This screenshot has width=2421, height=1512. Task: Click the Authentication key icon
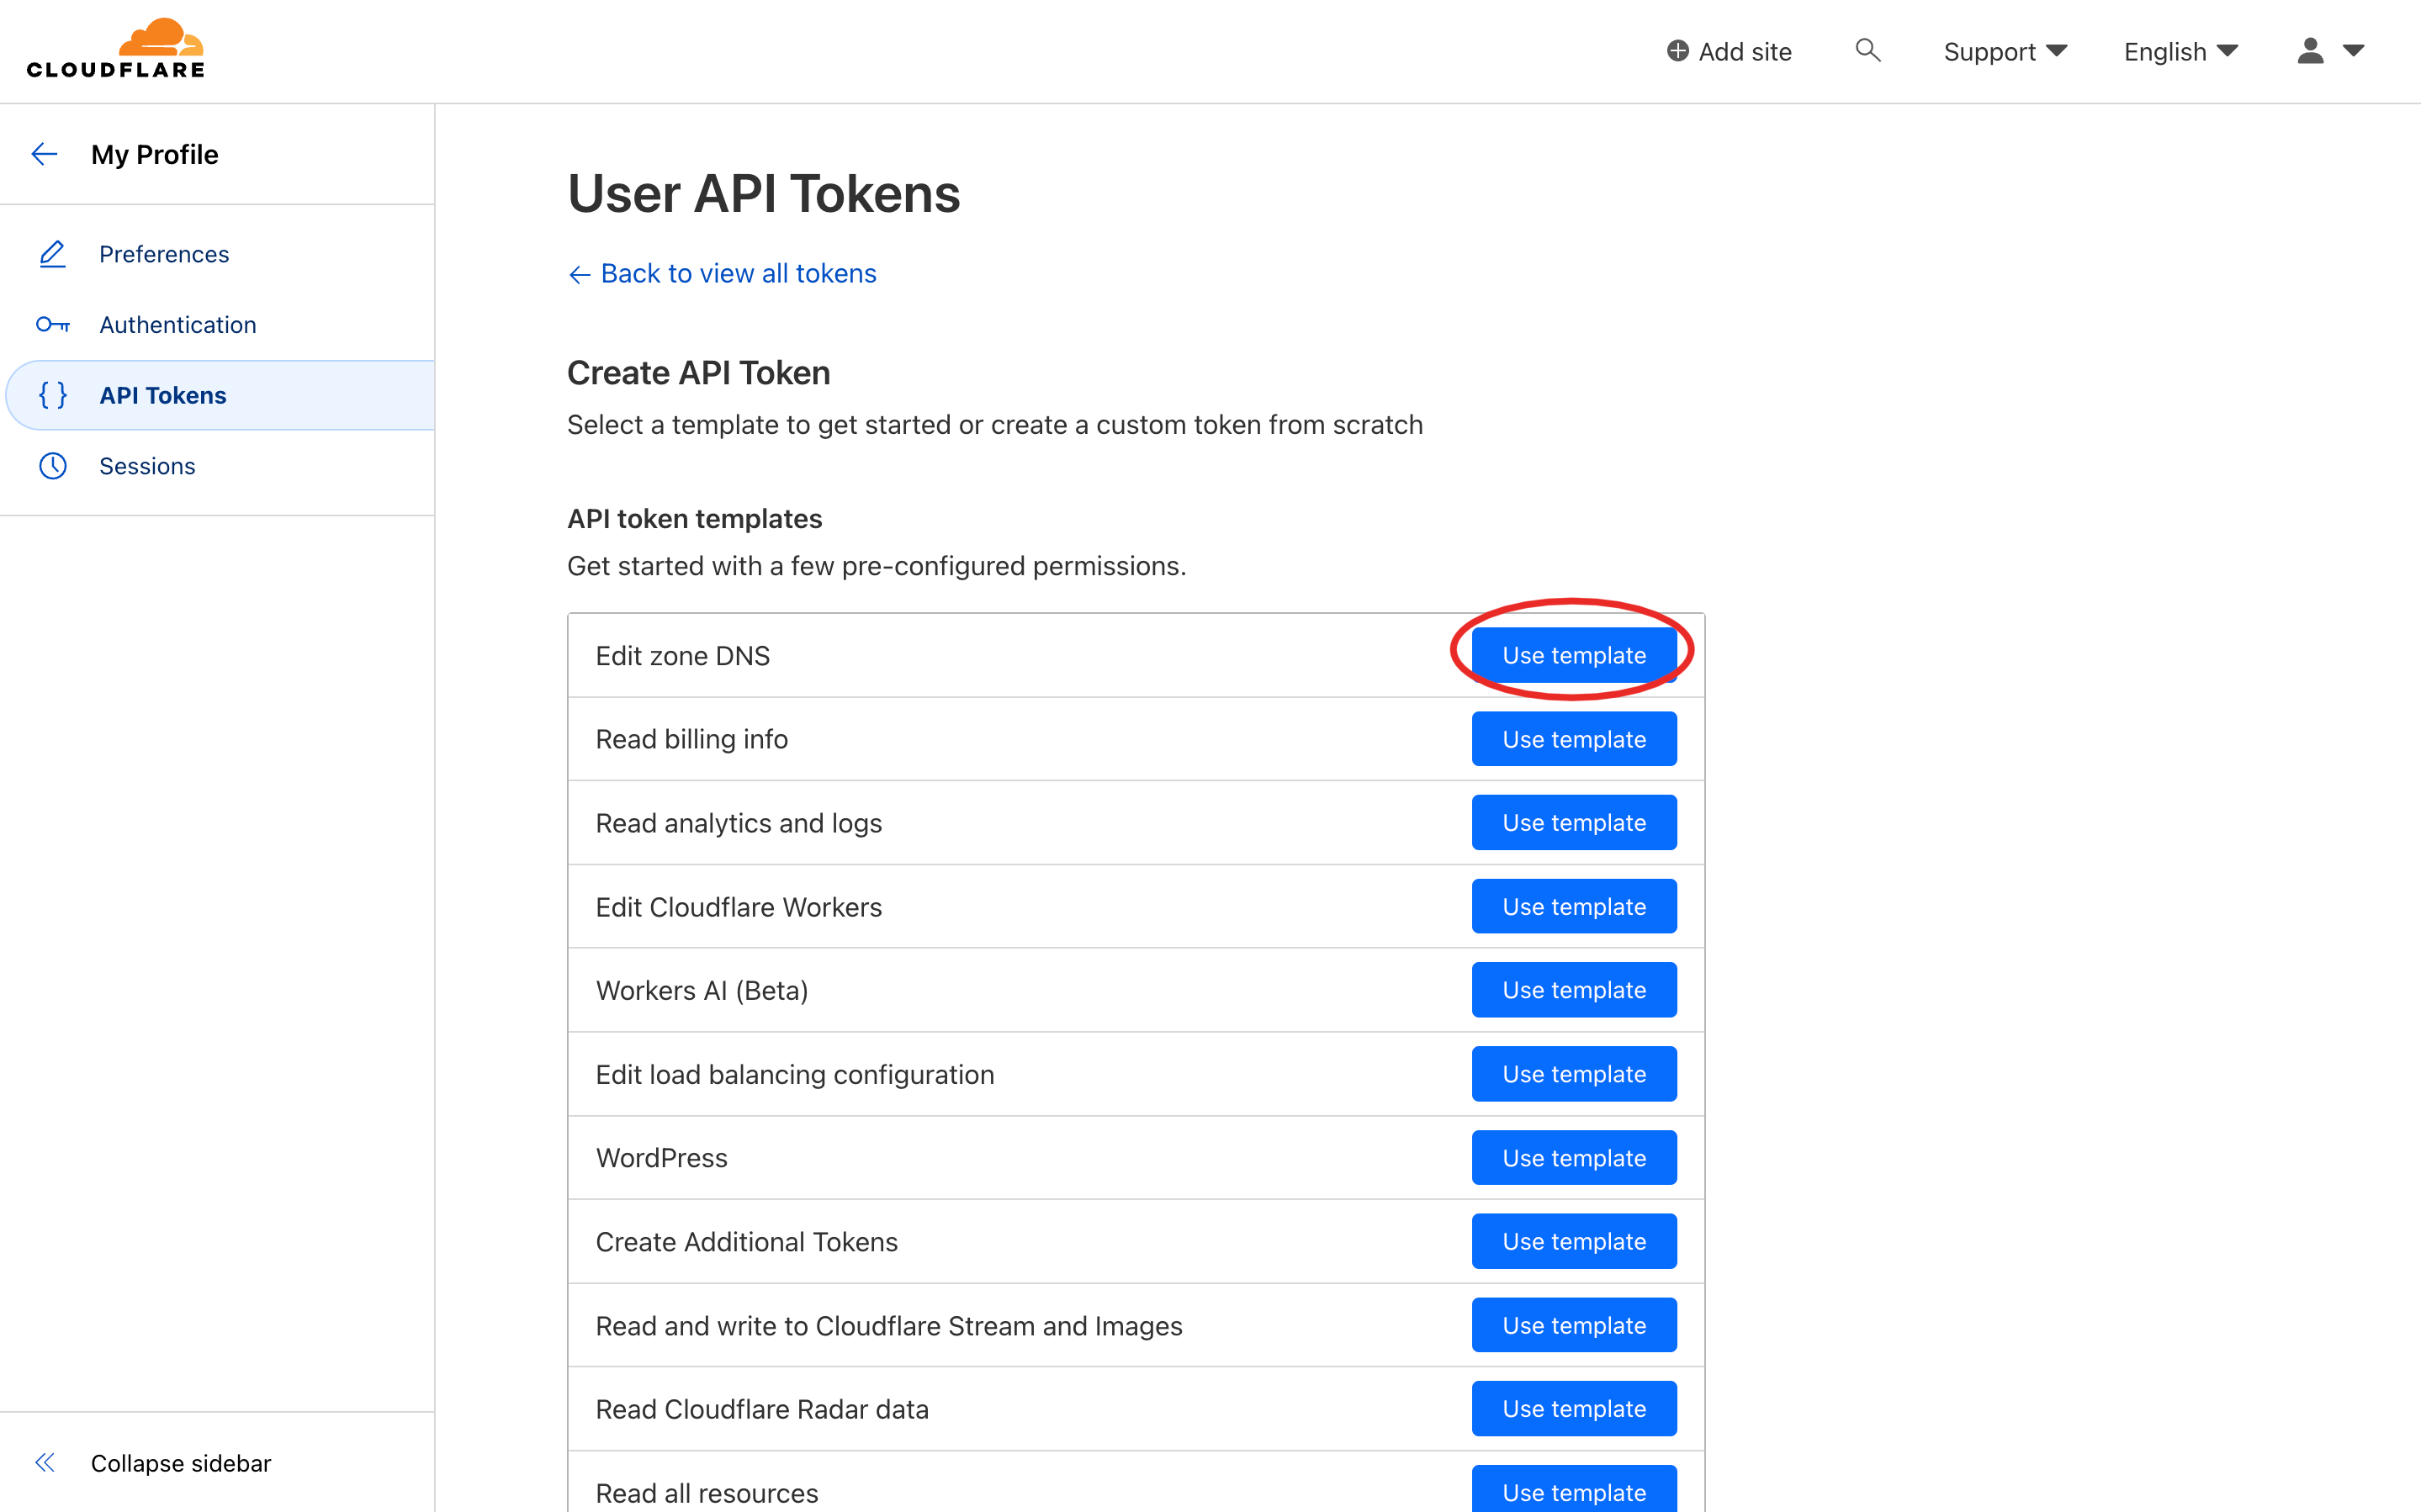click(x=52, y=325)
